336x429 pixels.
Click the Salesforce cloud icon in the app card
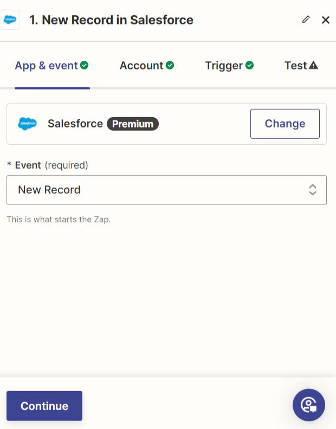(x=27, y=124)
